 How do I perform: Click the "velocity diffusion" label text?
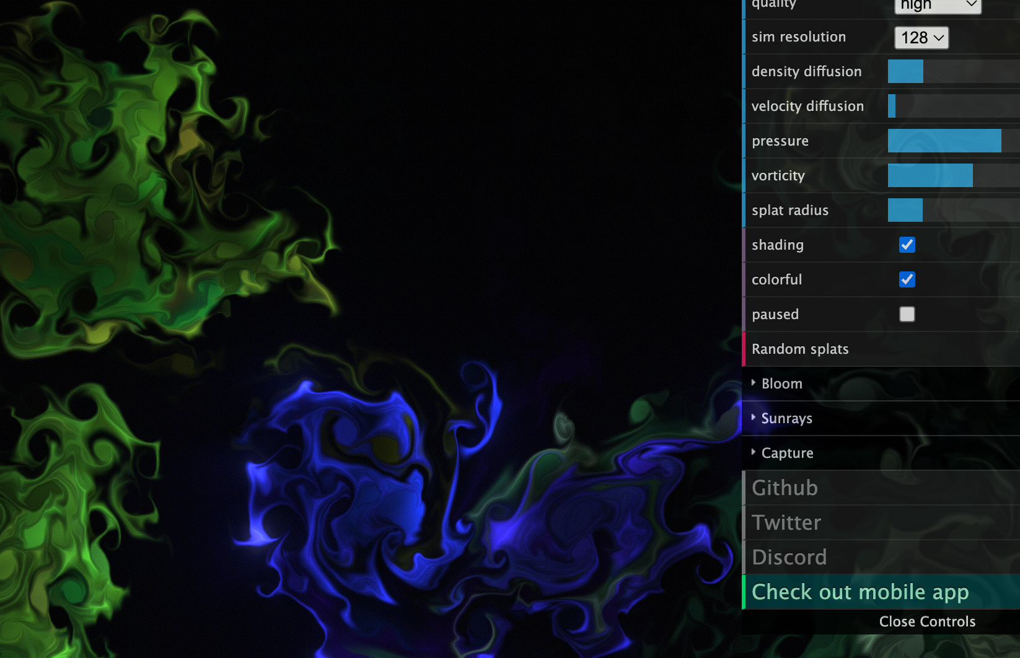click(807, 107)
